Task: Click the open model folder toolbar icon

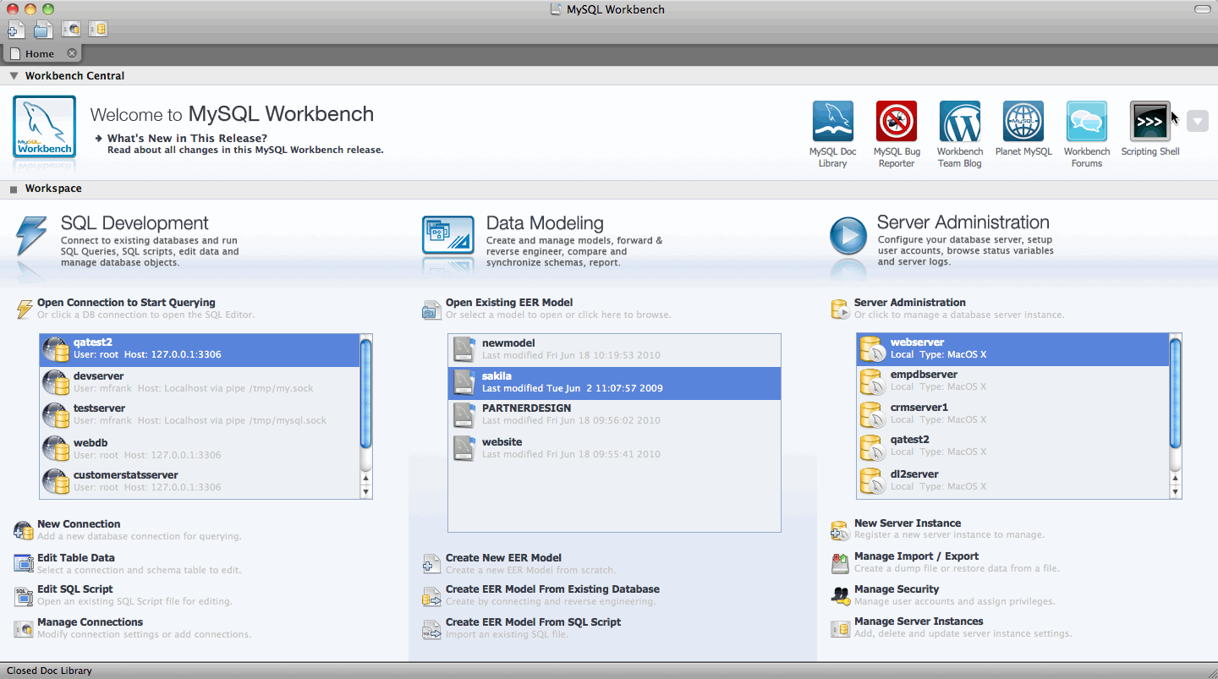Action: [x=43, y=30]
